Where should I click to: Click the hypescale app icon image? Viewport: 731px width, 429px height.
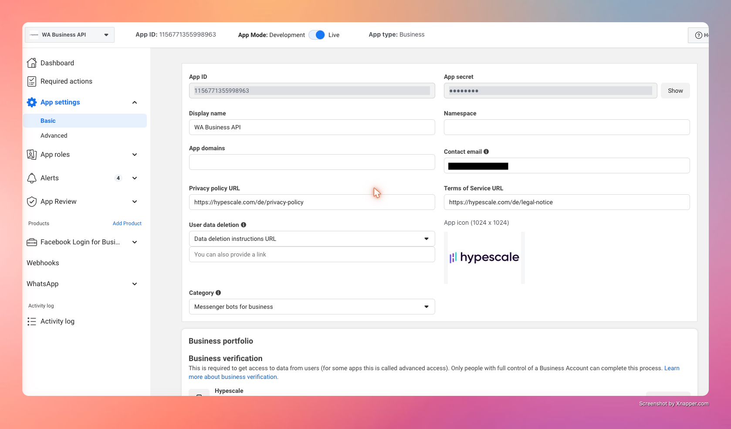[484, 258]
